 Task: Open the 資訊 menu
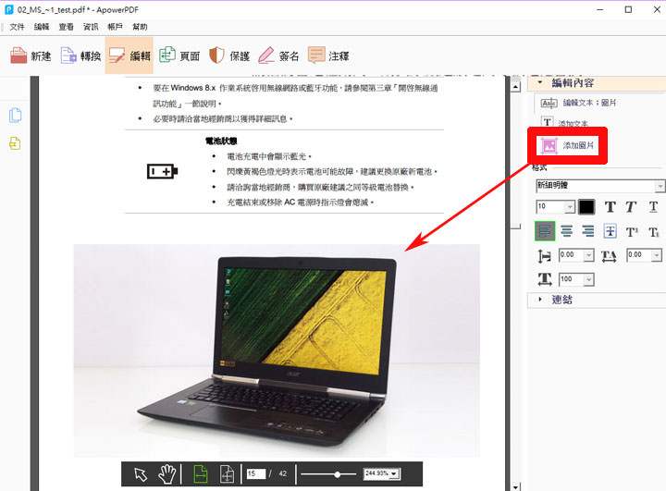tap(91, 27)
